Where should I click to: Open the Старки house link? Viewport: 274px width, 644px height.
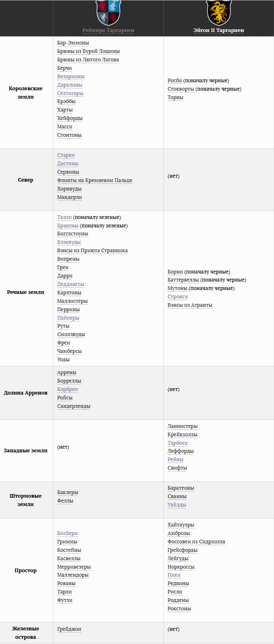pyautogui.click(x=66, y=155)
